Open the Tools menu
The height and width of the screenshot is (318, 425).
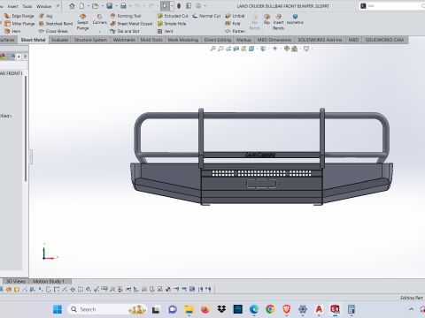[x=27, y=6]
